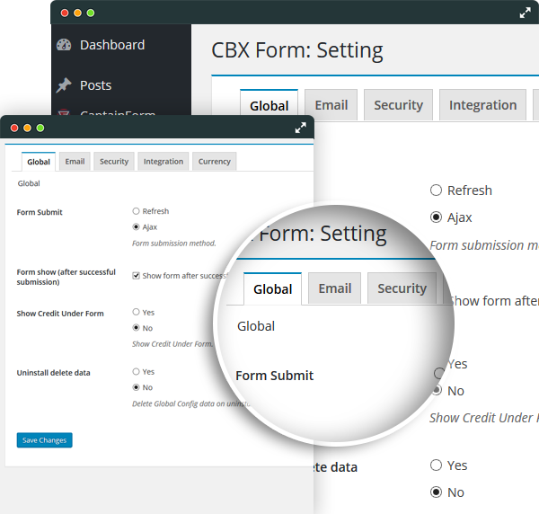Viewport: 539px width, 514px height.
Task: Choose Yes for Show Credit Under Form, front window
Action: [x=137, y=312]
